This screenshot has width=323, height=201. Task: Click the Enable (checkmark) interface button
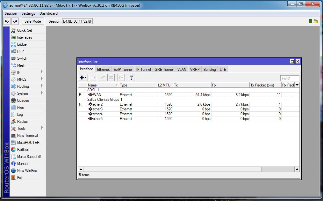103,78
